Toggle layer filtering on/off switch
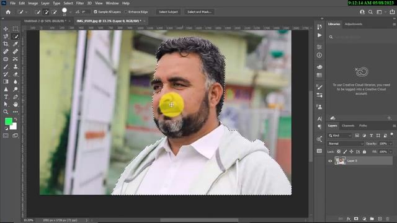This screenshot has width=397, height=223. [x=391, y=135]
